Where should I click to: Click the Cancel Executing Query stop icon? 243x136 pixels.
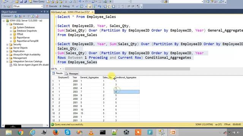click(x=73, y=6)
